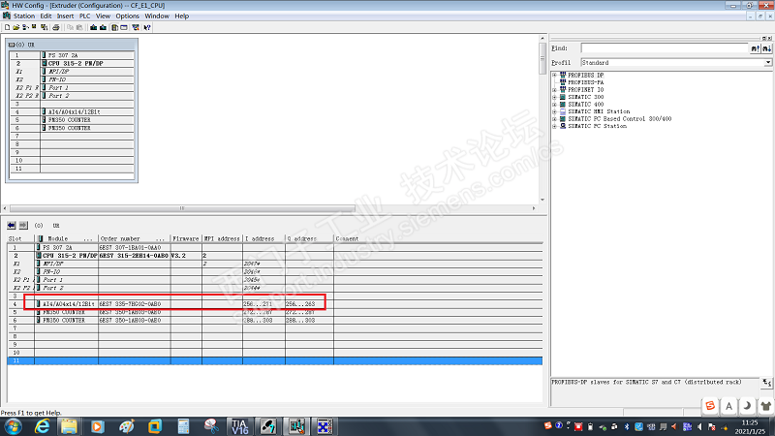Click the Q address column header

309,238
